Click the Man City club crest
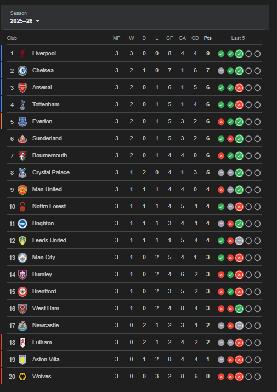Image resolution: width=277 pixels, height=392 pixels. 22,258
